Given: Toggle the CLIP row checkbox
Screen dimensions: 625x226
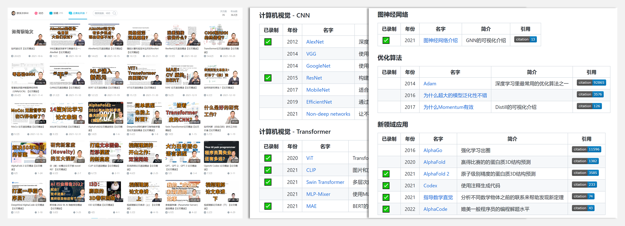Looking at the screenshot, I should [x=268, y=170].
